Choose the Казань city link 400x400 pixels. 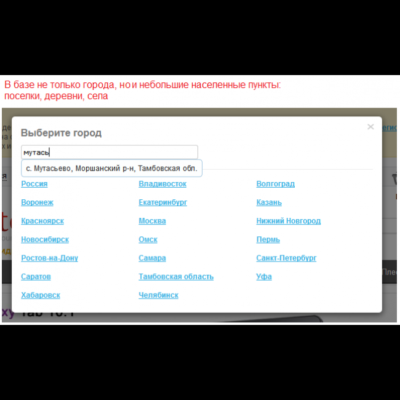tap(269, 202)
